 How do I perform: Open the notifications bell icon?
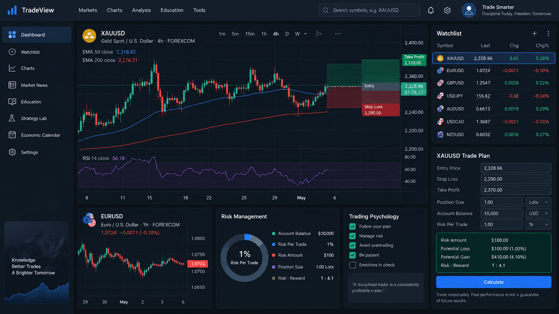click(431, 10)
